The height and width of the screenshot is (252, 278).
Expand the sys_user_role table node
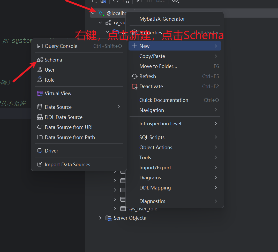pos(115,209)
